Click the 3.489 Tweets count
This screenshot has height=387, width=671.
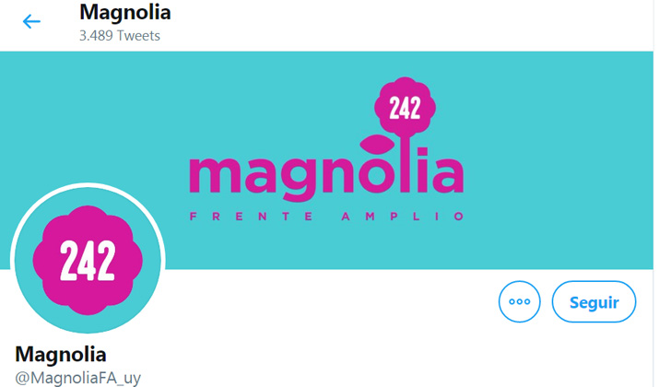click(x=120, y=36)
